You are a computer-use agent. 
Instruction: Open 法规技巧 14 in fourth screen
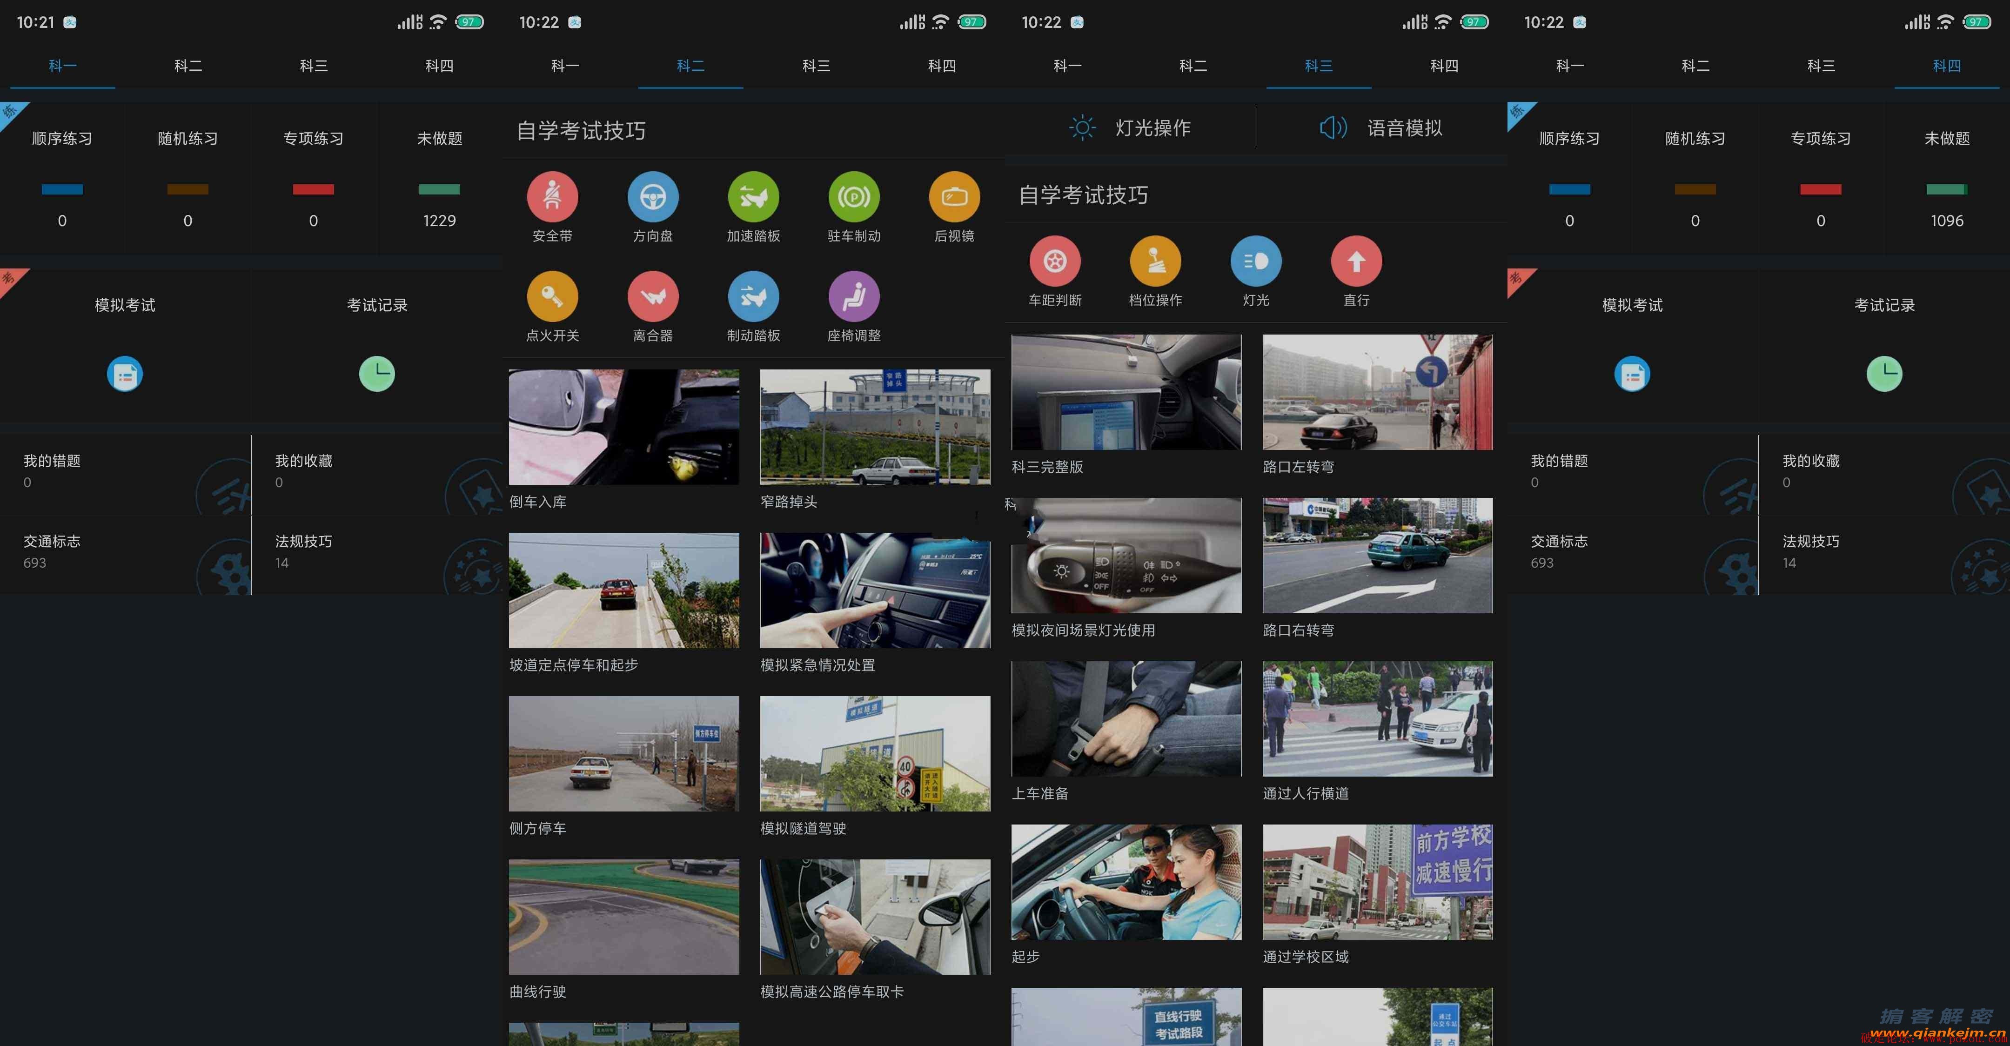[x=1884, y=554]
